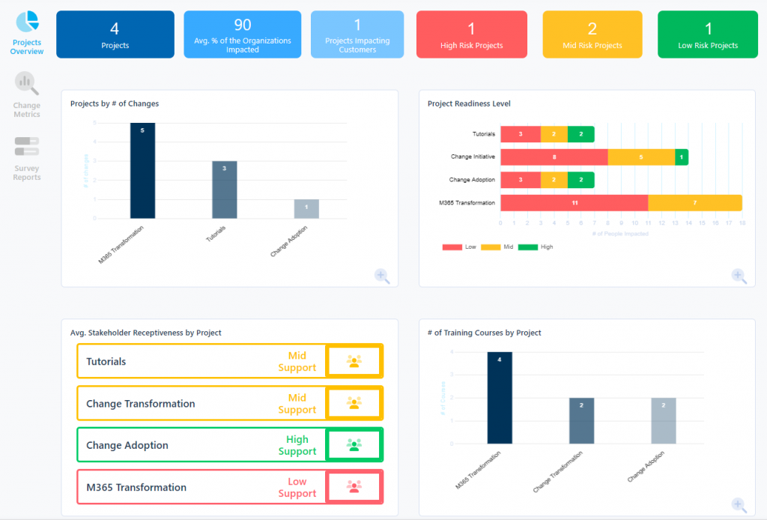Image resolution: width=767 pixels, height=520 pixels.
Task: Click the green High legend swatch
Action: pyautogui.click(x=529, y=245)
